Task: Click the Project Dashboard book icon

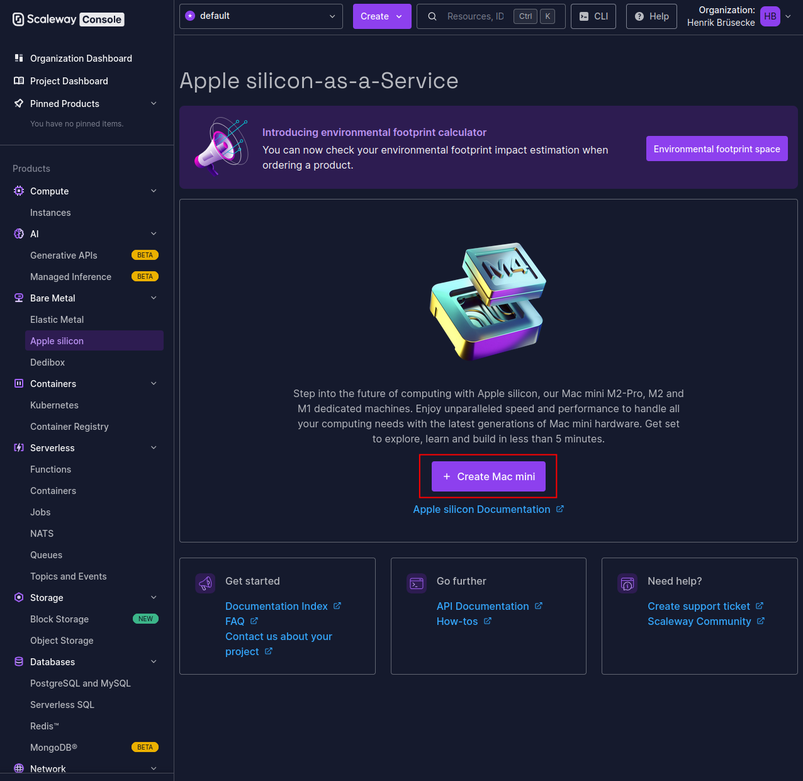Action: click(x=19, y=81)
